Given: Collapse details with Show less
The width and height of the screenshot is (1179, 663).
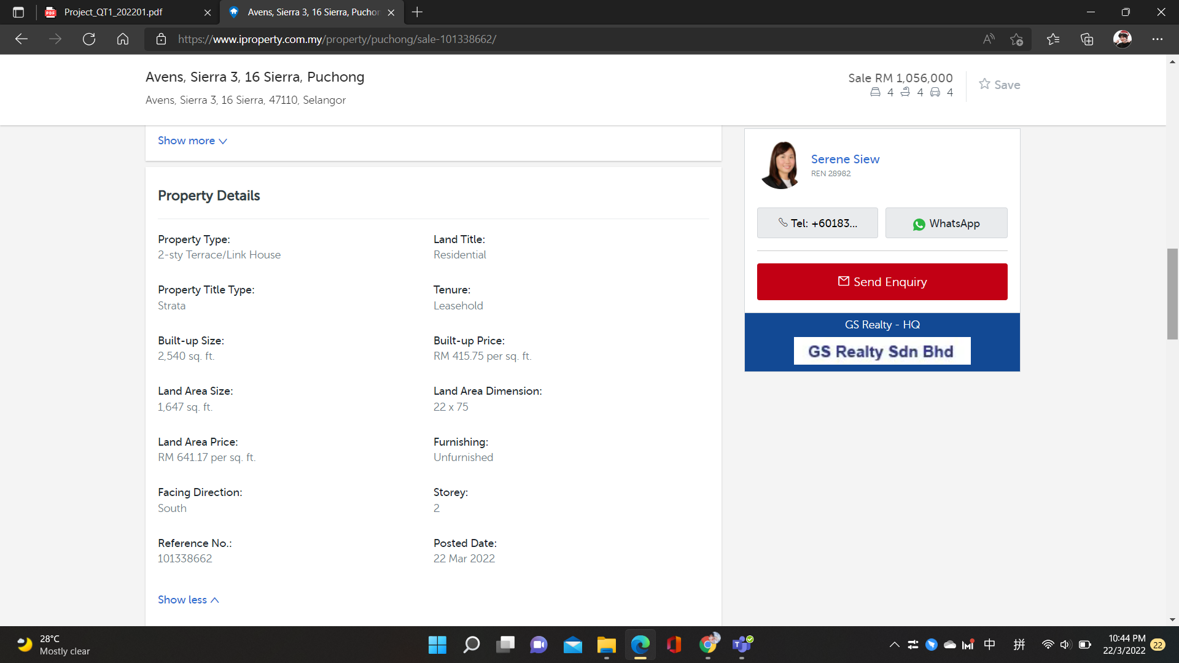Looking at the screenshot, I should point(188,600).
